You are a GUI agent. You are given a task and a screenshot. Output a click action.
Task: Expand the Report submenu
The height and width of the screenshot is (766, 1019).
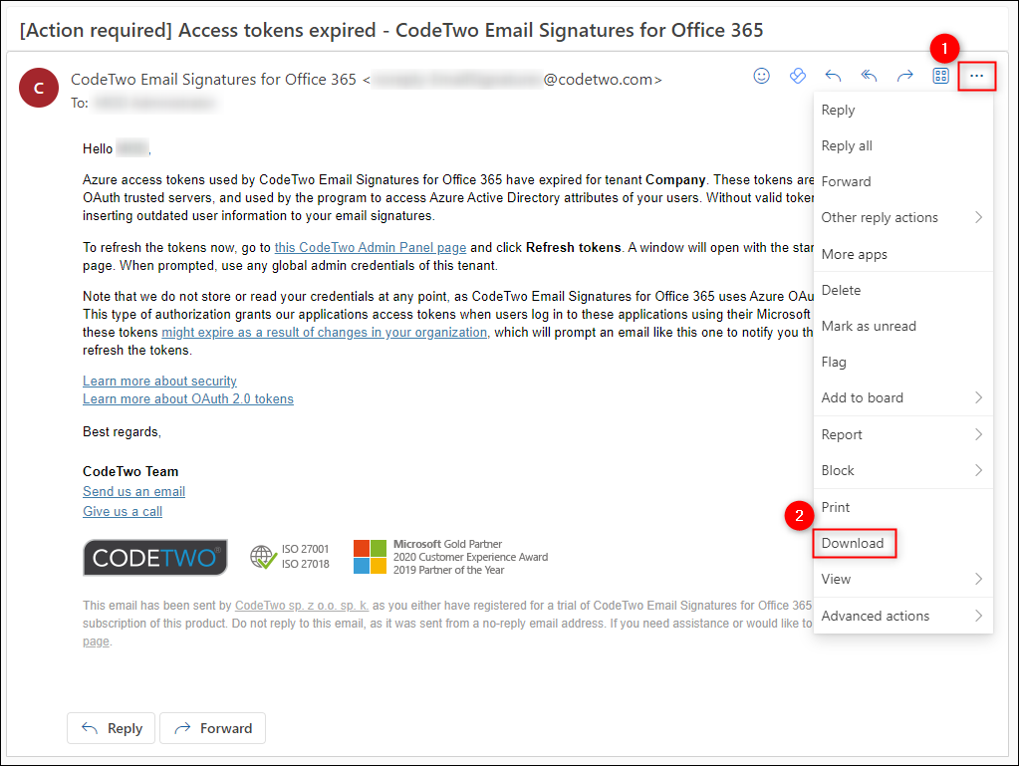(x=903, y=434)
